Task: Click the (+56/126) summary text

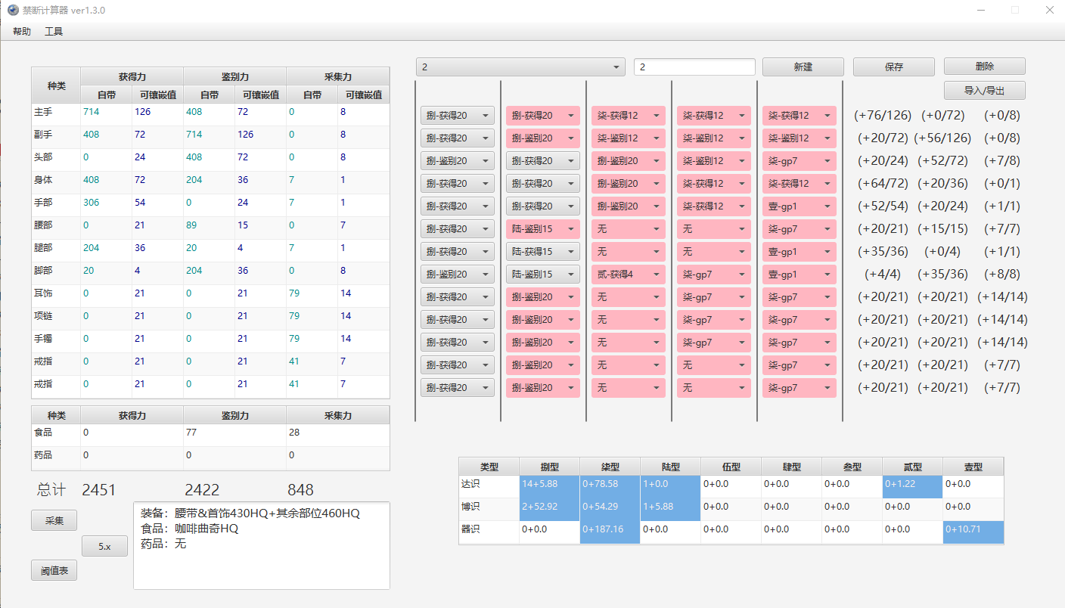Action: 942,138
